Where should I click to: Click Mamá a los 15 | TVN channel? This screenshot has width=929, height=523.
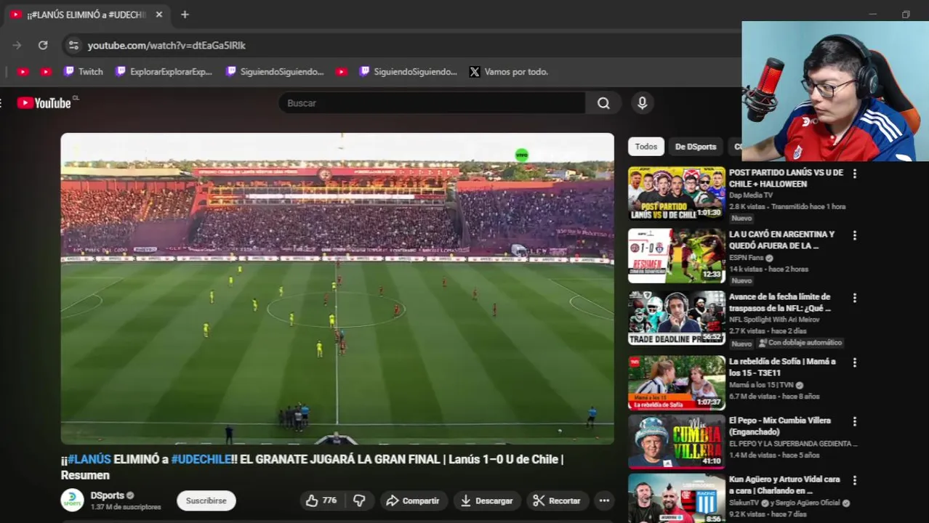(761, 385)
